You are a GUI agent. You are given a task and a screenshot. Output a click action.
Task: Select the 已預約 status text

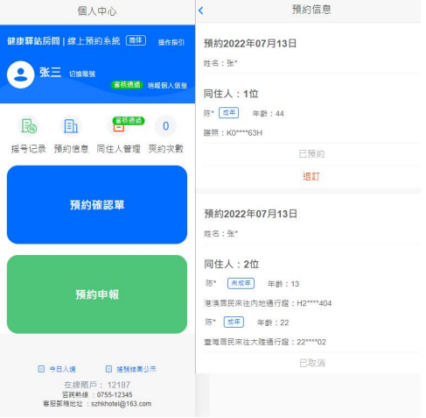click(311, 153)
